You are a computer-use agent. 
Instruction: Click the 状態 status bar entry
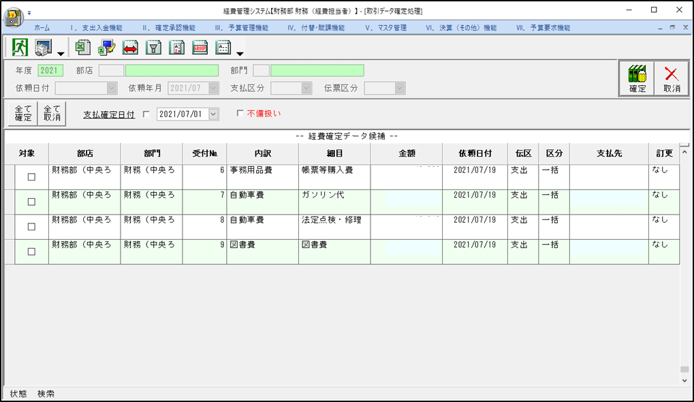click(18, 394)
